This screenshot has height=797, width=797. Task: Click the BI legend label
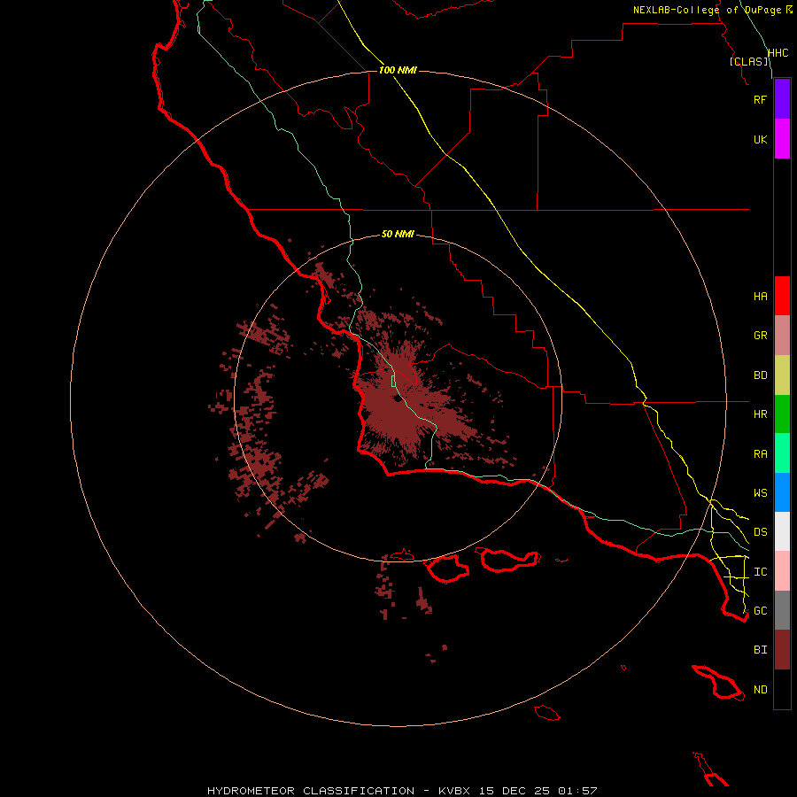760,650
